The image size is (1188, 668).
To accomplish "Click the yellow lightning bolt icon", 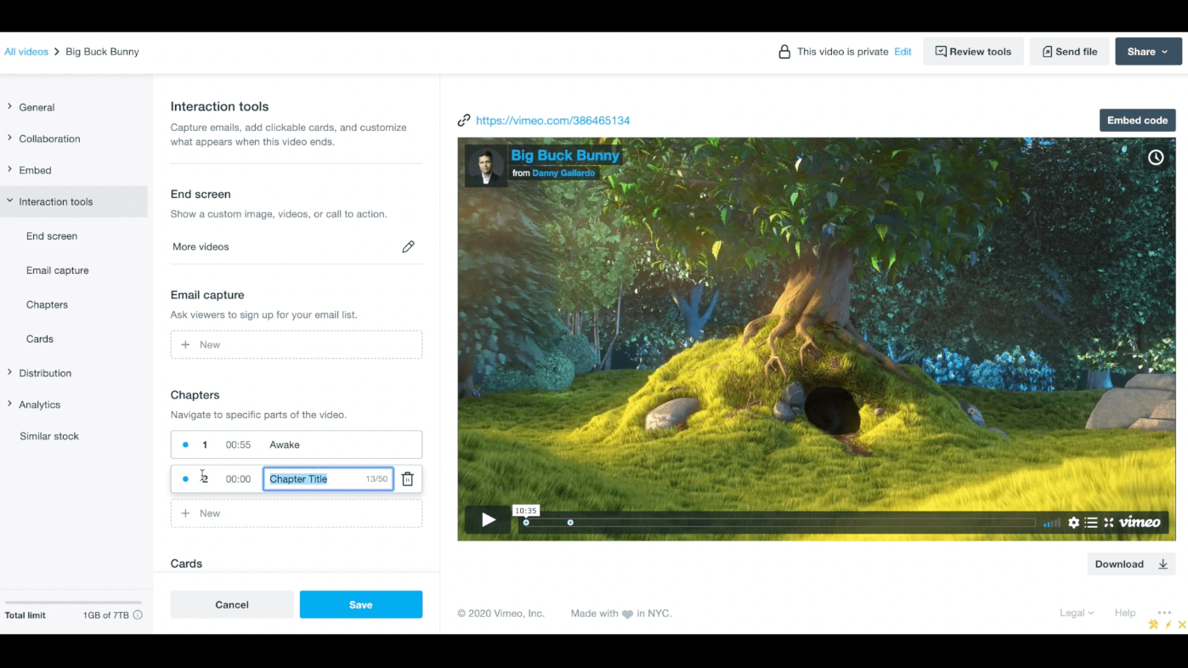I will pyautogui.click(x=1168, y=625).
